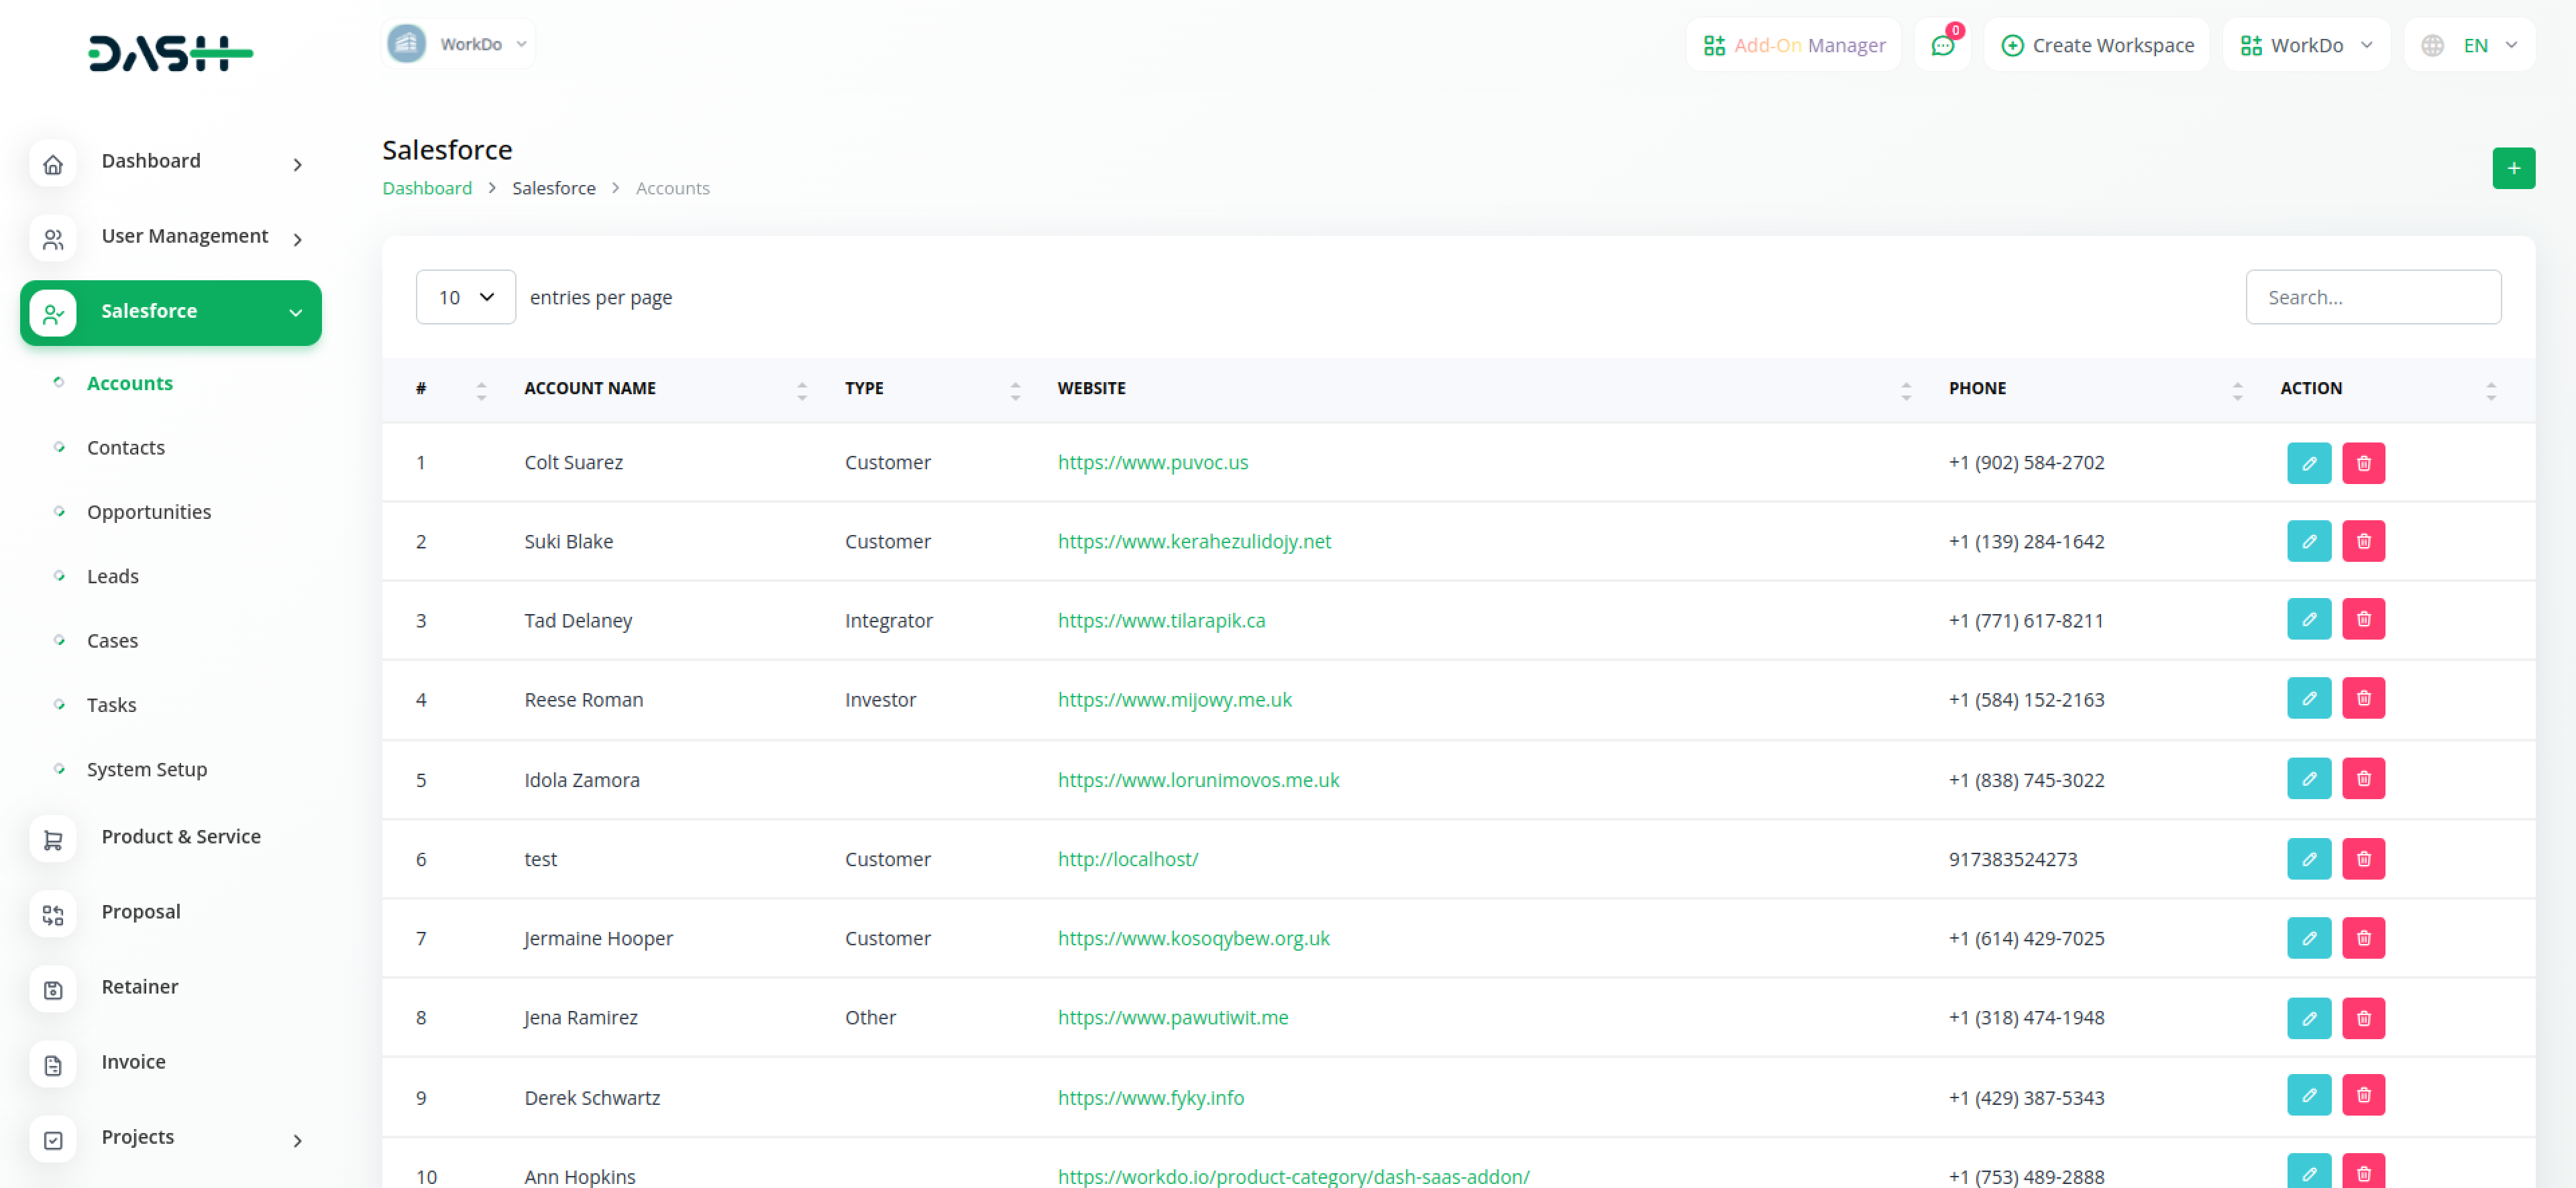The height and width of the screenshot is (1188, 2576).
Task: Delete the Derek Schwartz account
Action: (2363, 1095)
